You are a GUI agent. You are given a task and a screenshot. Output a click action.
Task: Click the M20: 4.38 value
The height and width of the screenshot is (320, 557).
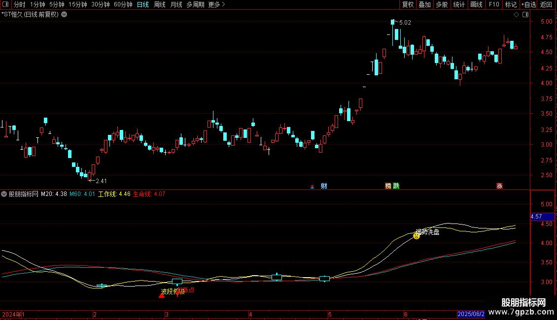[x=54, y=194]
